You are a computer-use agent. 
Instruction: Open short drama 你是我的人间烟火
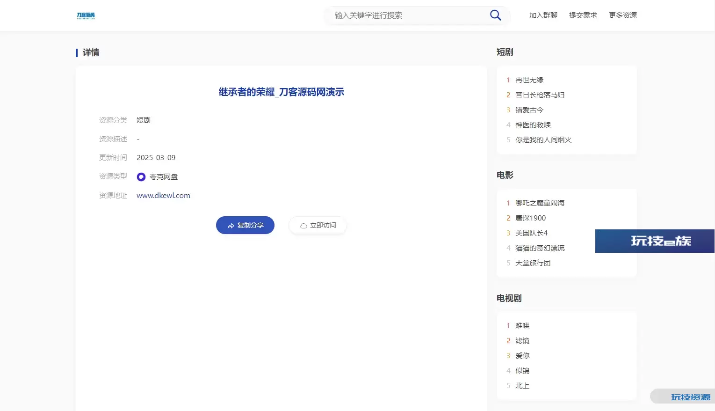[543, 140]
